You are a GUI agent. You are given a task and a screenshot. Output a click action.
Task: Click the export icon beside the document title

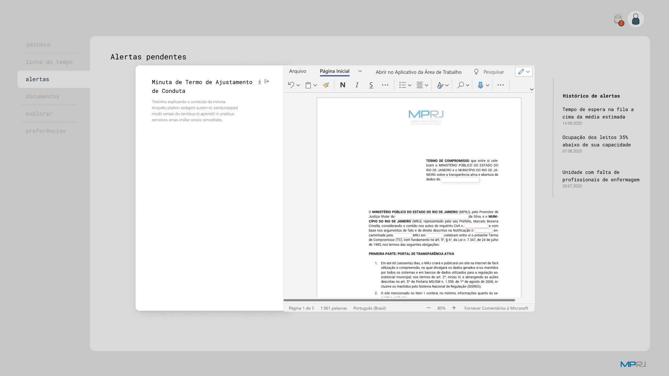(267, 82)
